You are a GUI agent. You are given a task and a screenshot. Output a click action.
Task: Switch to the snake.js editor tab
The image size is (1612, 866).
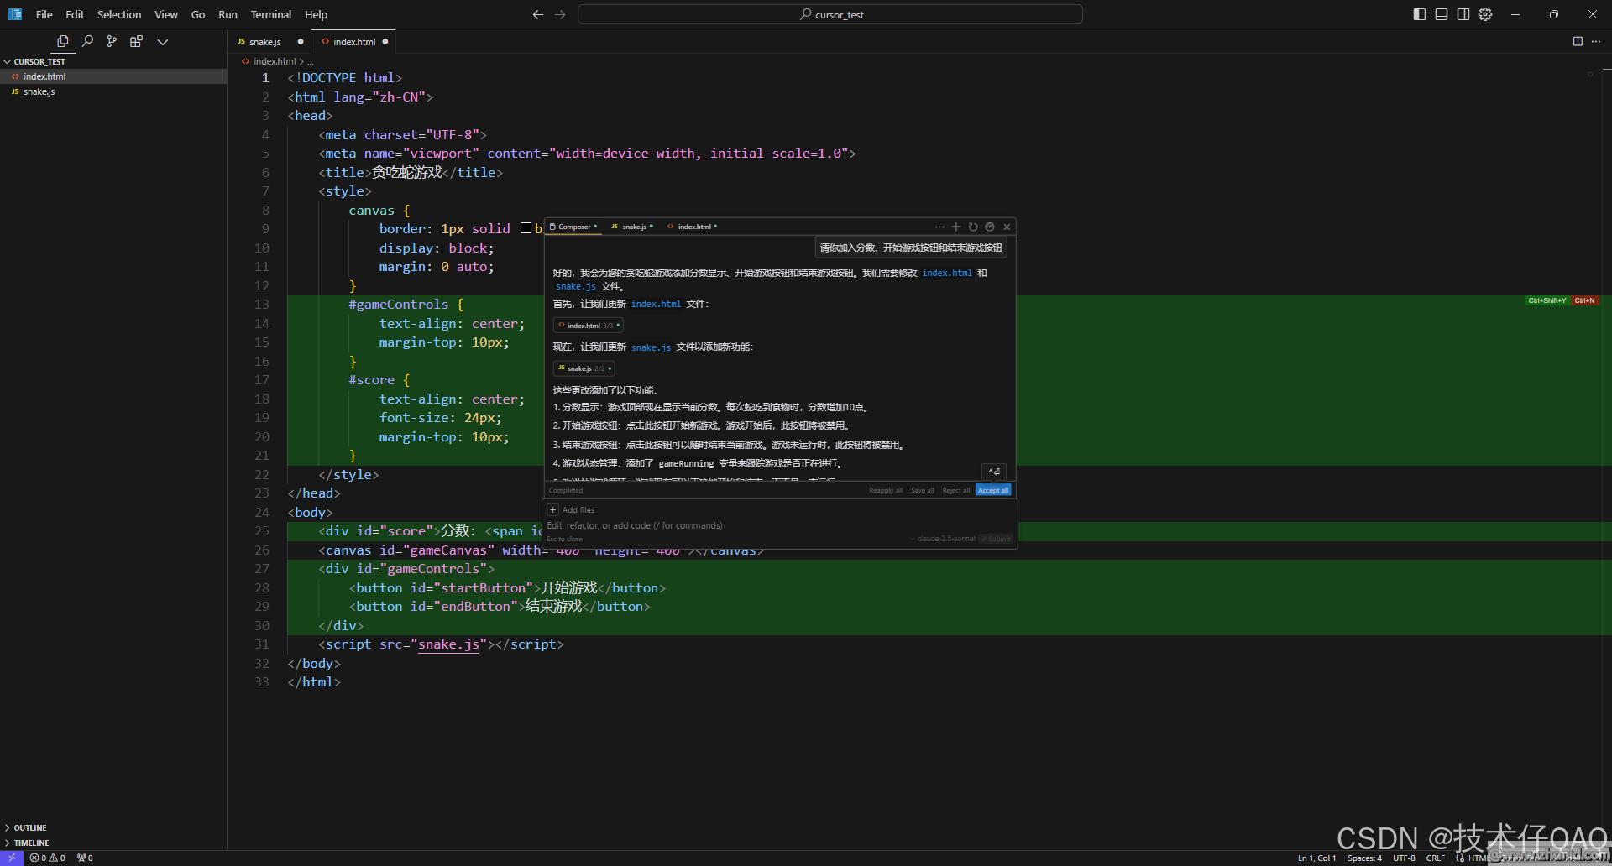pos(264,42)
